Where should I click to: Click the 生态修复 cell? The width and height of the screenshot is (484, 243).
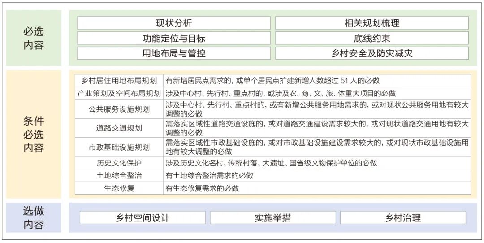pos(119,188)
